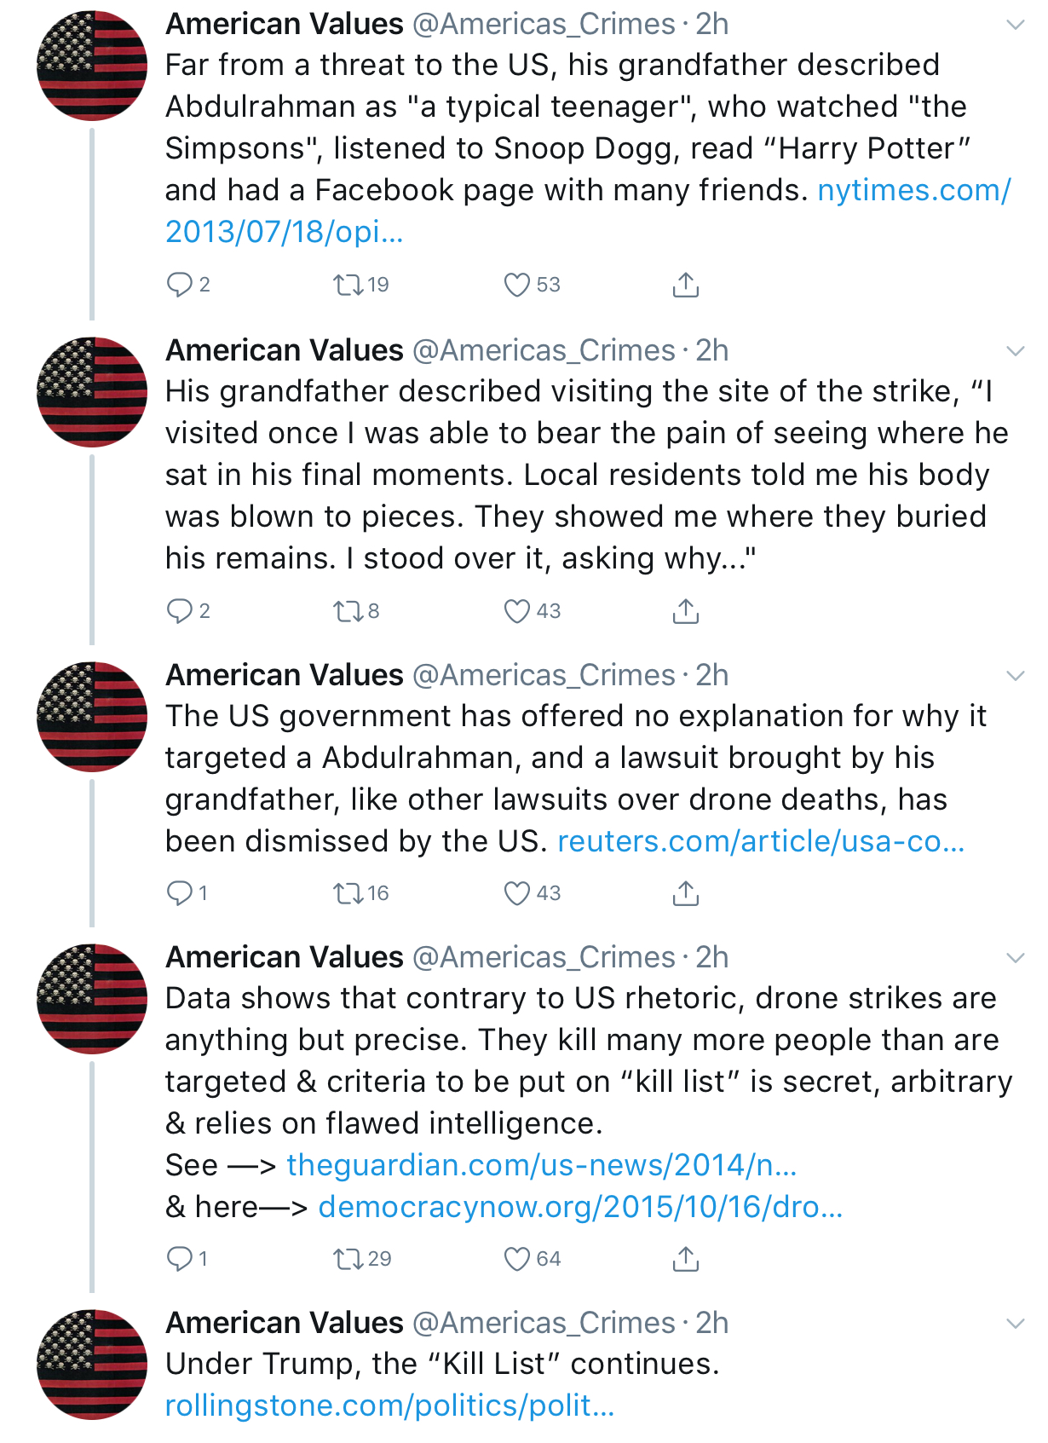This screenshot has height=1443, width=1048.
Task: Open @Americas_Crimes handle on second tweet
Action: pyautogui.click(x=544, y=350)
